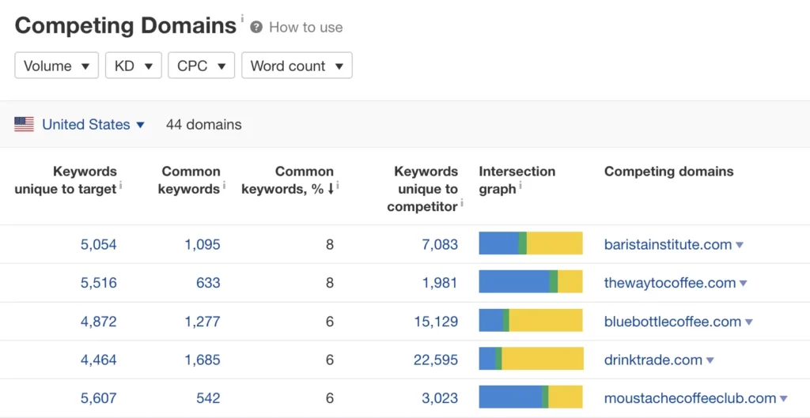Click the How to use question mark icon
Viewport: 810px width, 418px height.
click(x=256, y=27)
